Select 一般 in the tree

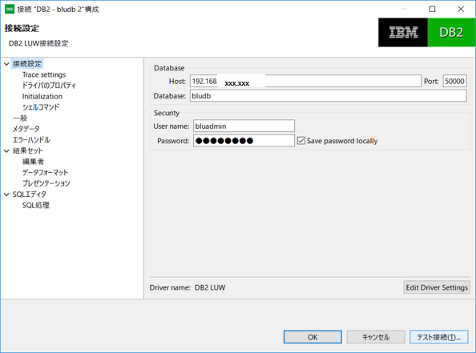20,118
